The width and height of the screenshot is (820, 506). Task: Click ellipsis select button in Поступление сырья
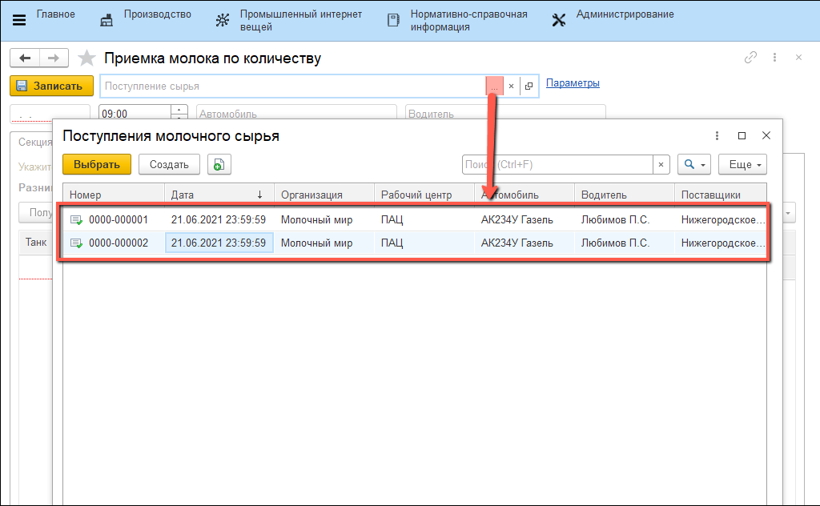(494, 86)
